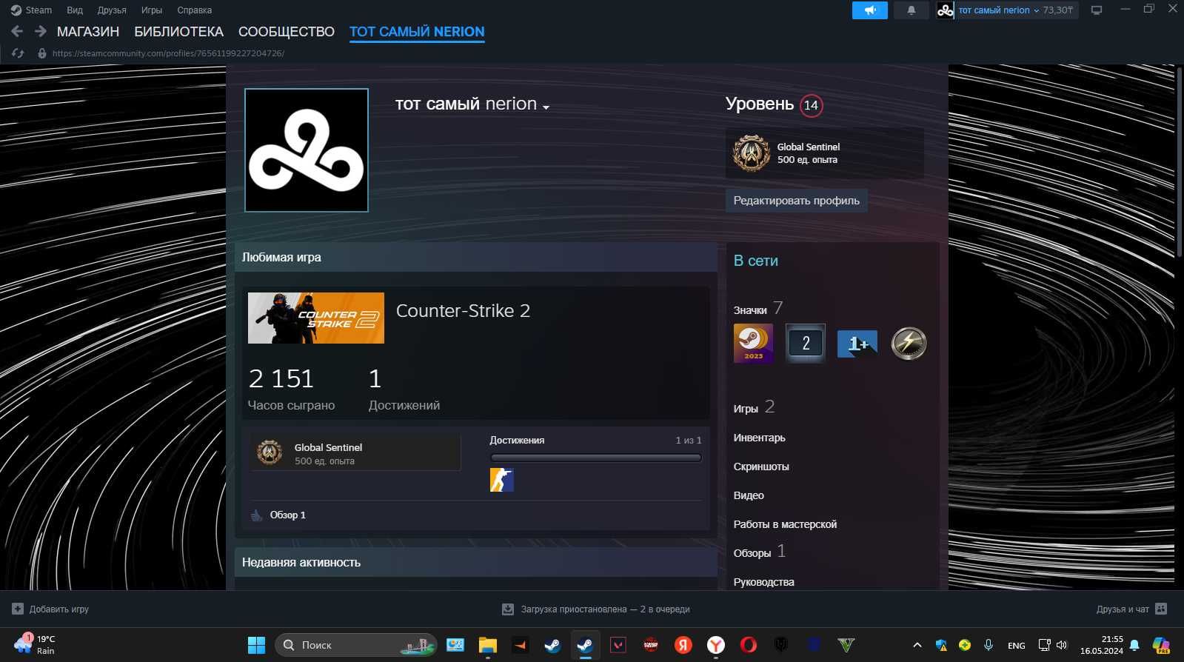Image resolution: width=1184 pixels, height=662 pixels.
Task: Show hidden tray icons chevron
Action: pos(917,645)
